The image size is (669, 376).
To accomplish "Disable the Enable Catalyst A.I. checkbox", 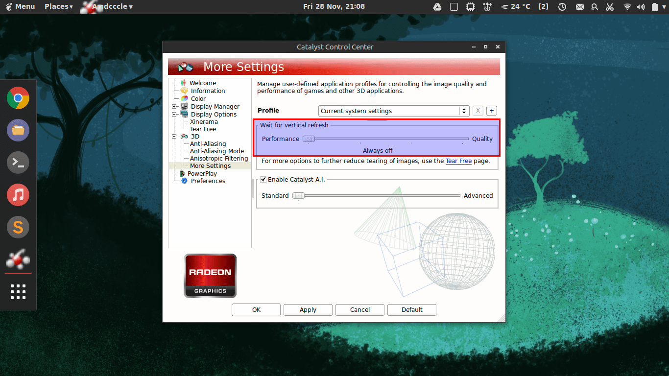I will coord(263,179).
